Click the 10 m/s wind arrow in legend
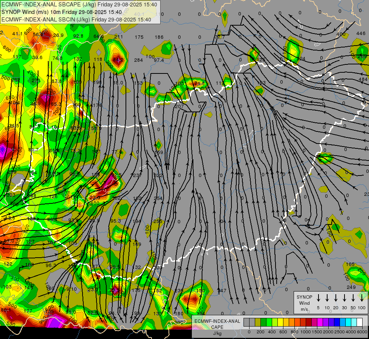This screenshot has width=369, height=339. (327, 298)
